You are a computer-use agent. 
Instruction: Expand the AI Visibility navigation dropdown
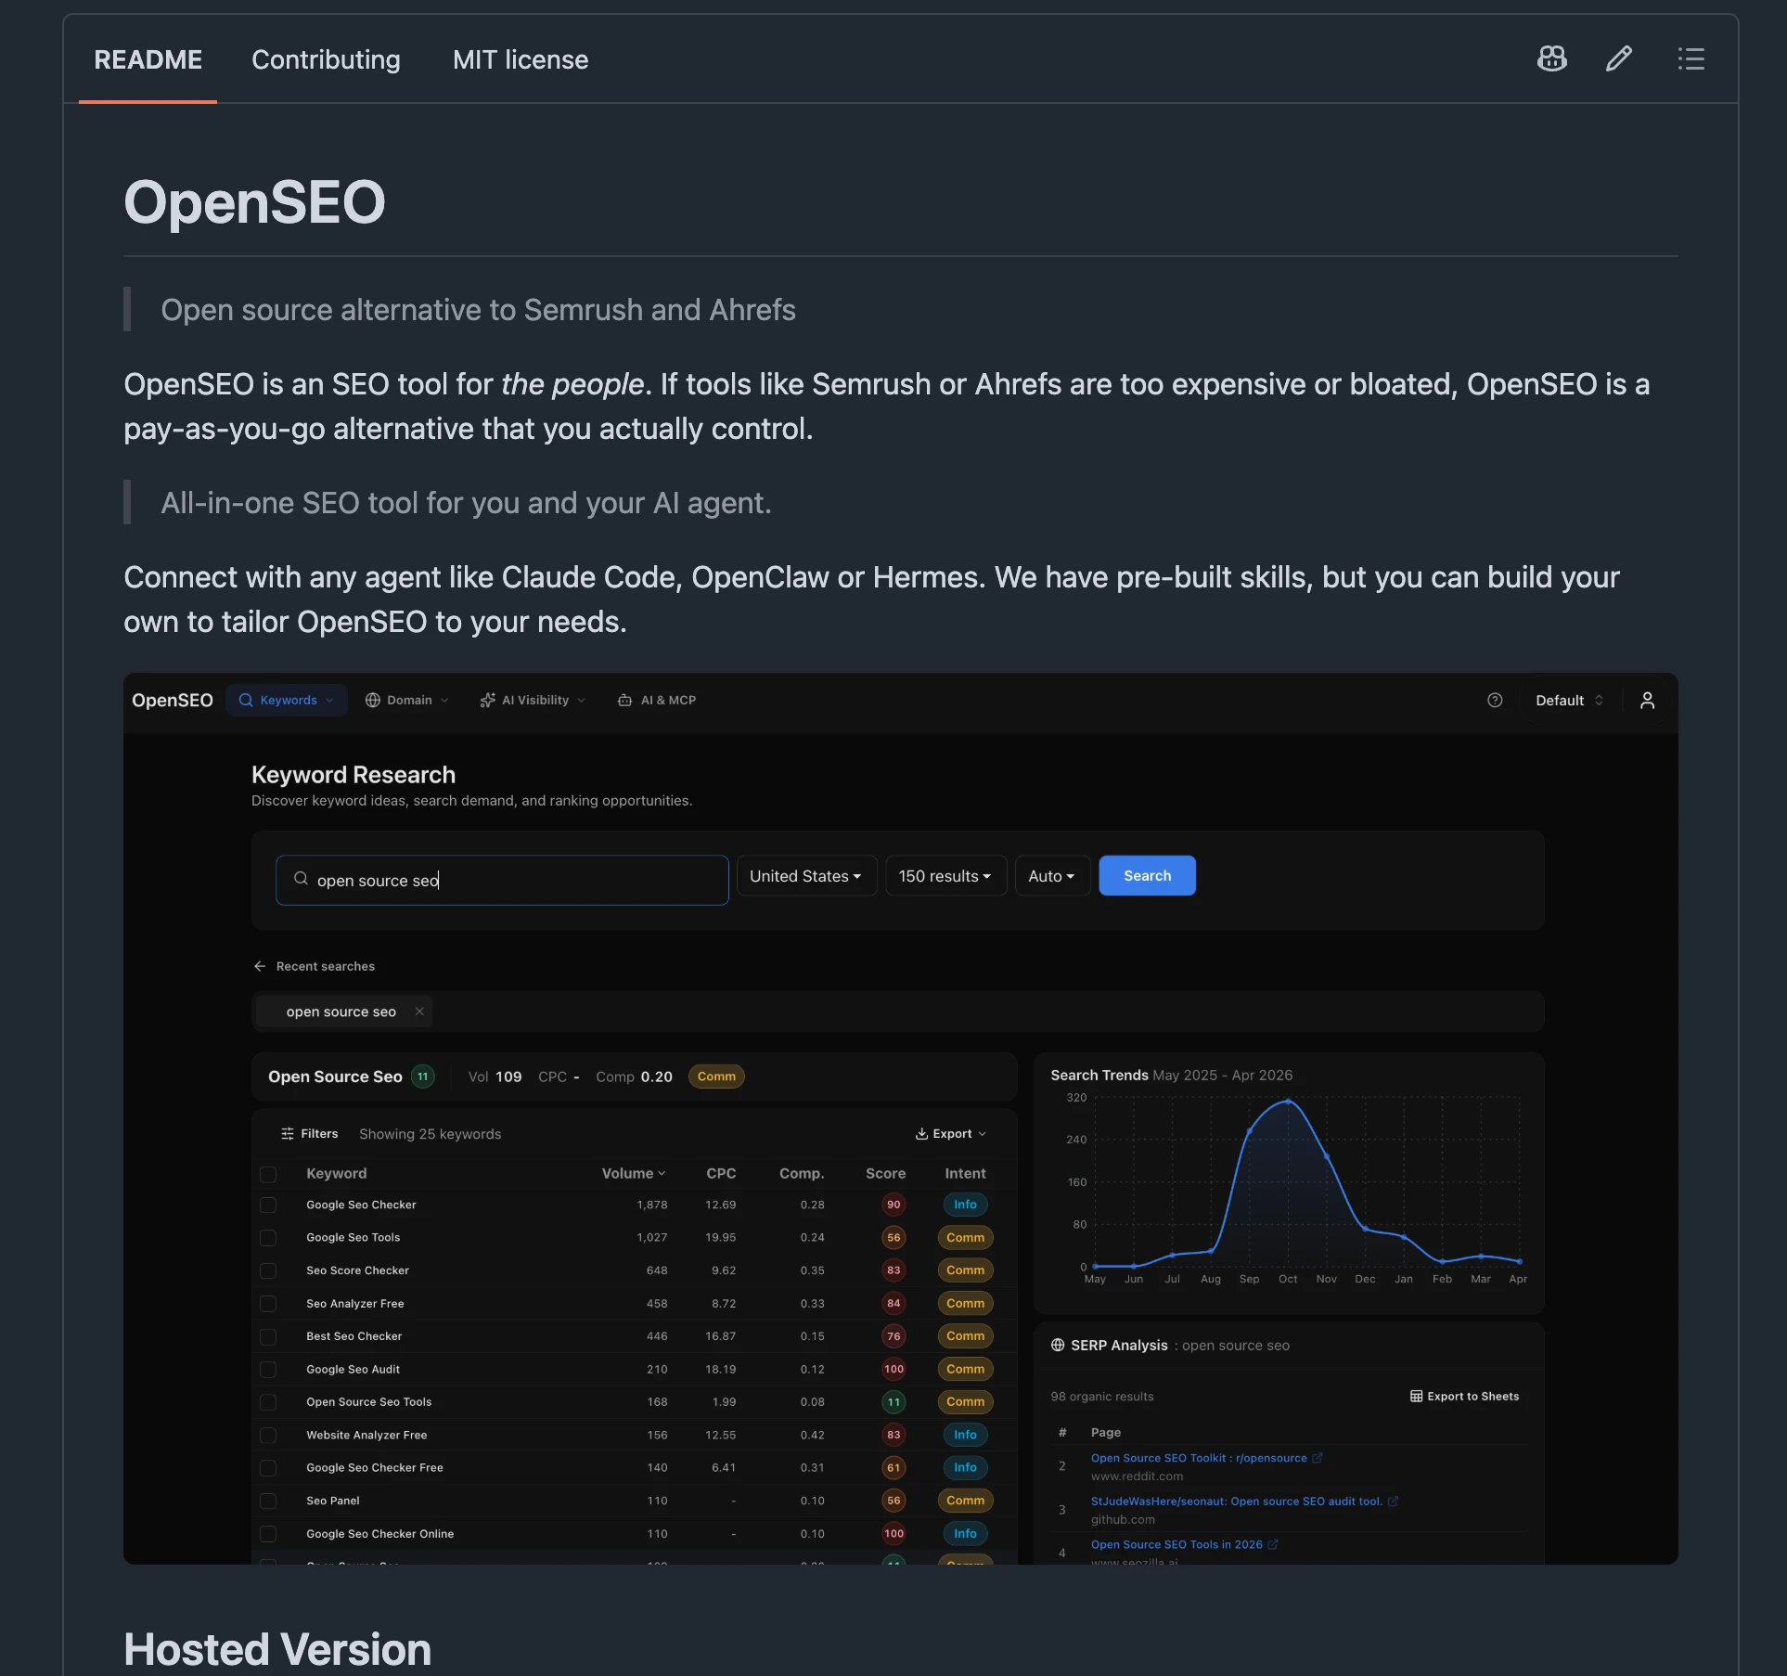point(533,701)
